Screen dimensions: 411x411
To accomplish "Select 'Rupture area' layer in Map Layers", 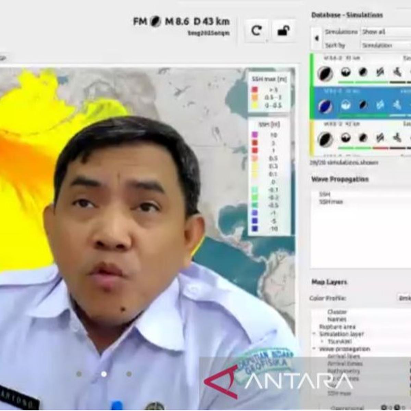I will pyautogui.click(x=337, y=327).
